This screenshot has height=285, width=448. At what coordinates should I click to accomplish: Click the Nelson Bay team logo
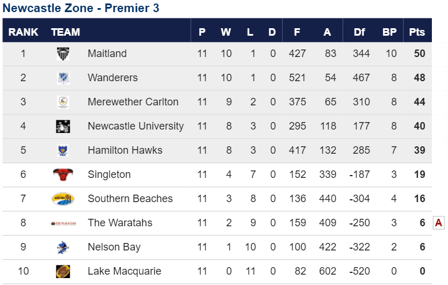(63, 248)
